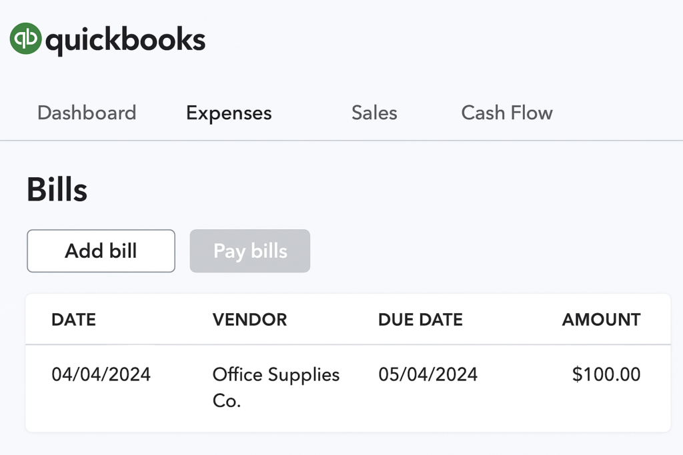
Task: Sort bills by the DUE DATE column header
Action: coord(420,320)
